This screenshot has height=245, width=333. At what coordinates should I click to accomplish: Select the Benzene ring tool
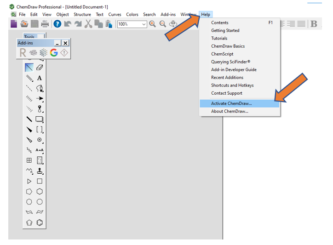[40, 222]
